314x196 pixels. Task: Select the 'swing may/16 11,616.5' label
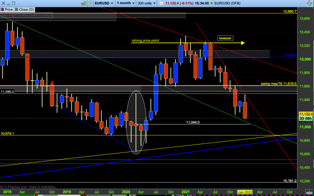coord(278,83)
